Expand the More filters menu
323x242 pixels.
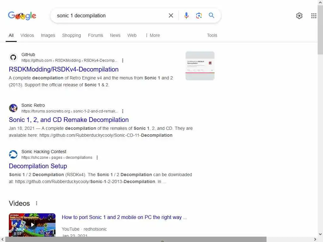[x=153, y=35]
